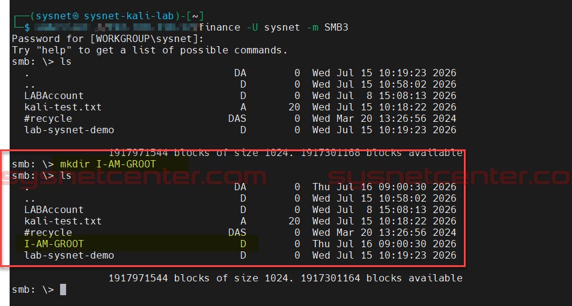Click the cursor block at the last smb prompt
This screenshot has height=306, width=572.
62,290
